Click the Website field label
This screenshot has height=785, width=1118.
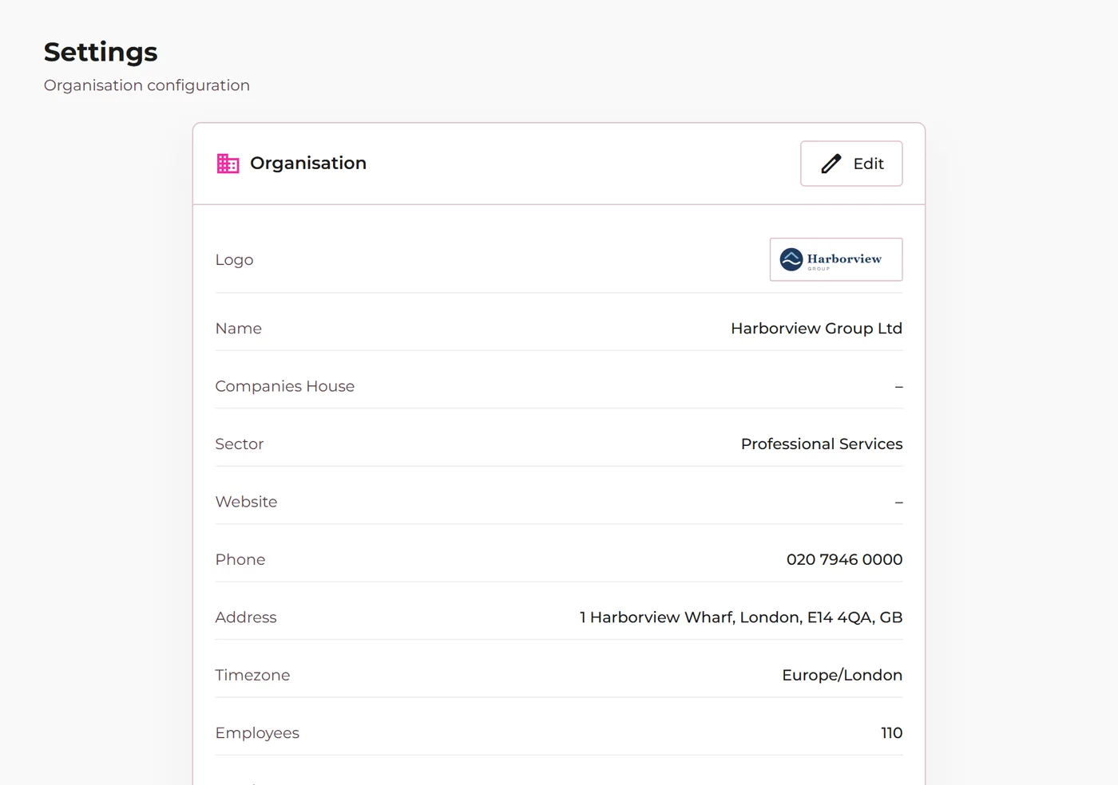point(246,502)
